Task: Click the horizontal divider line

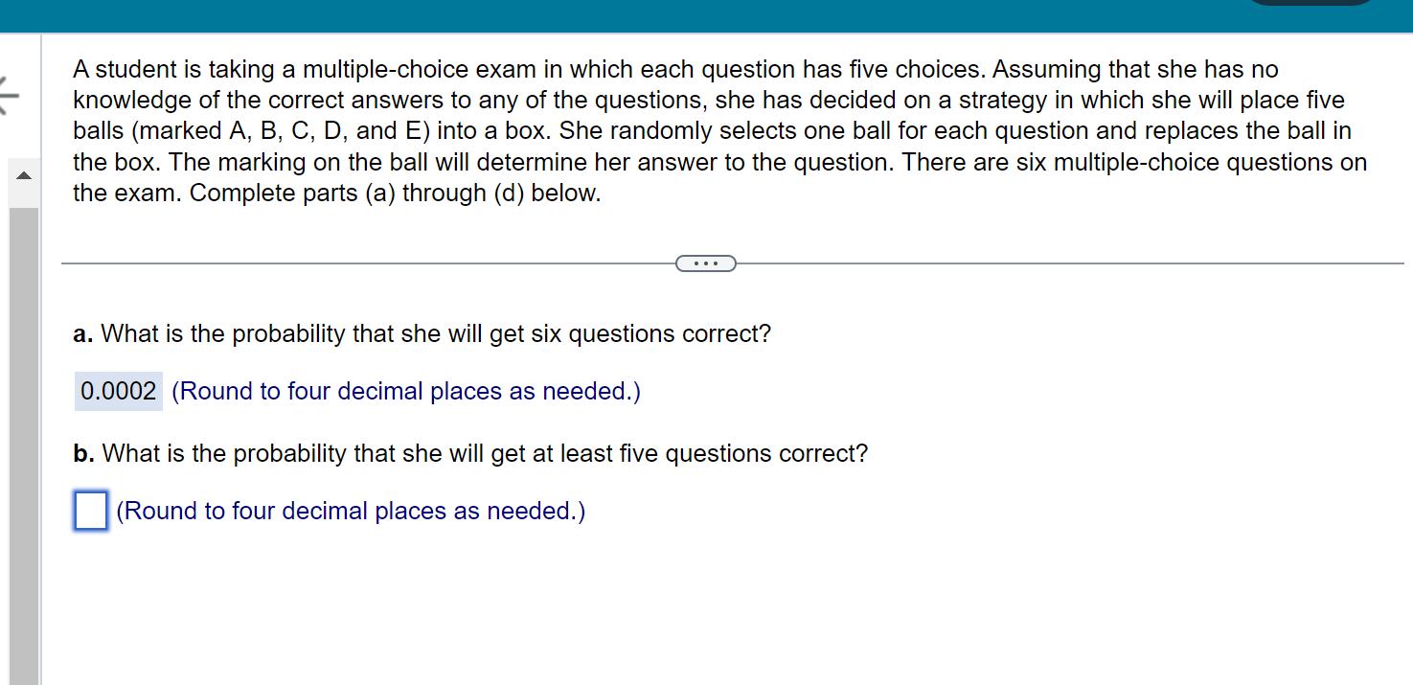Action: (383, 263)
